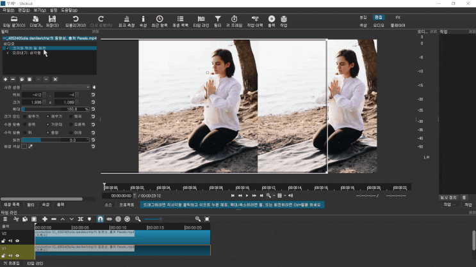Open the 사전 설정 preset dropdown
This screenshot has height=267, width=476.
pyautogui.click(x=56, y=87)
